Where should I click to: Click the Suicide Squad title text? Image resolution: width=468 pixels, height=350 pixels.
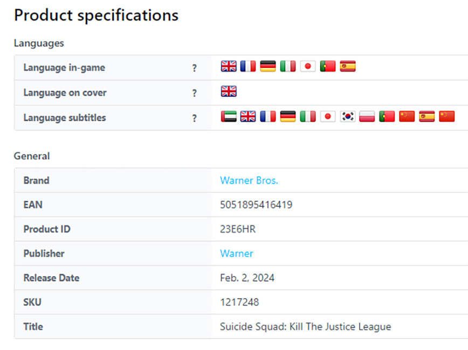(x=305, y=326)
